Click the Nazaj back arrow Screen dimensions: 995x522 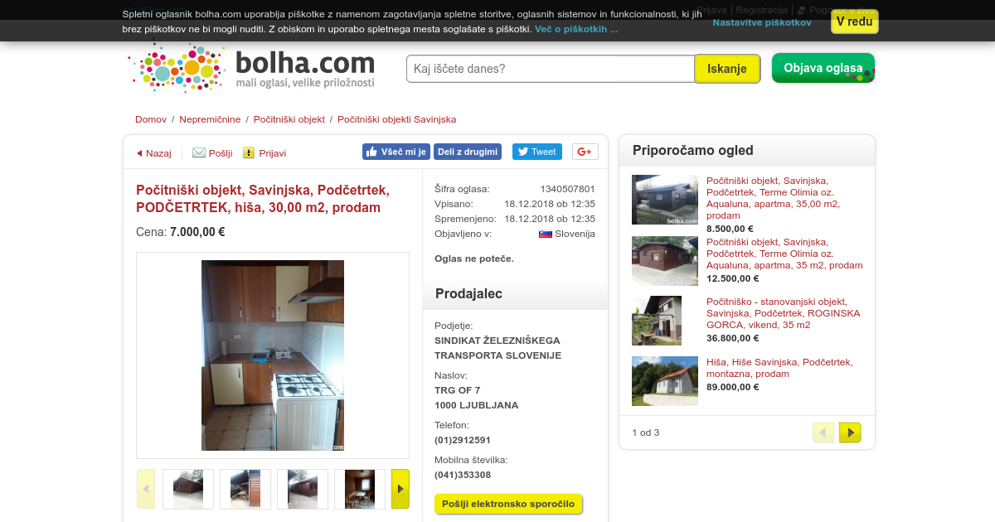pyautogui.click(x=139, y=153)
